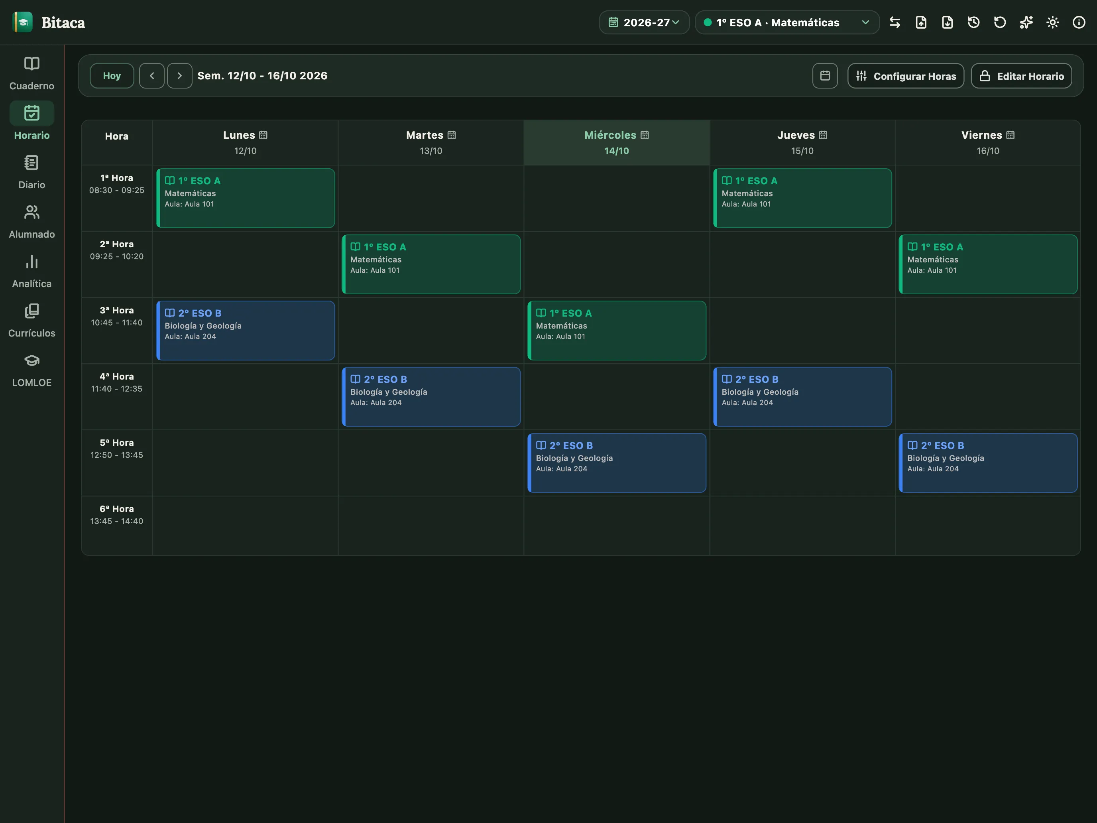The width and height of the screenshot is (1097, 823).
Task: Click the '14/10' date under Miércoles
Action: point(616,151)
